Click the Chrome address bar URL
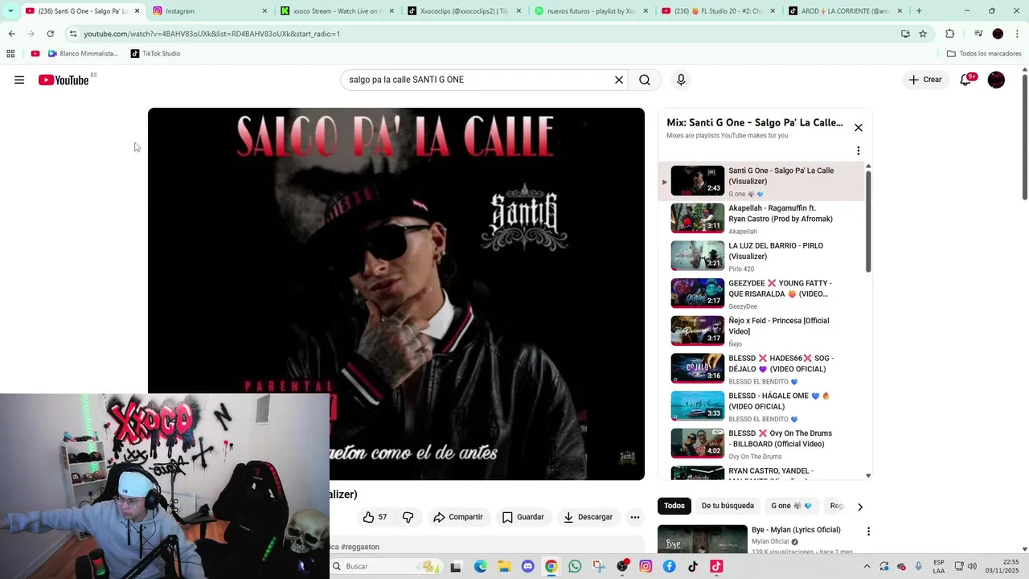 [x=211, y=34]
